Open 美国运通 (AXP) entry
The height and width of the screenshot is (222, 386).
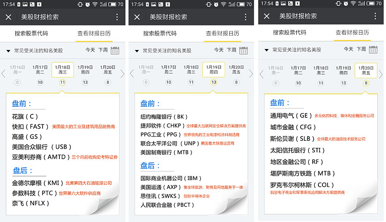tap(192, 187)
